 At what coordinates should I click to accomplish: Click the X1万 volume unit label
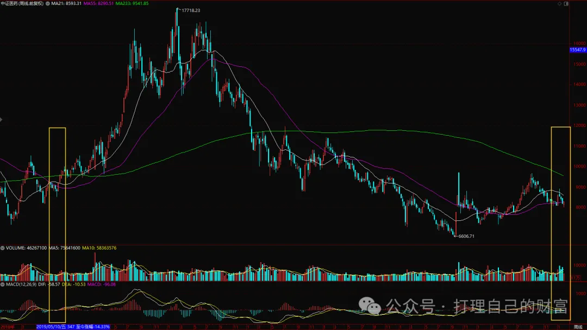pos(576,278)
